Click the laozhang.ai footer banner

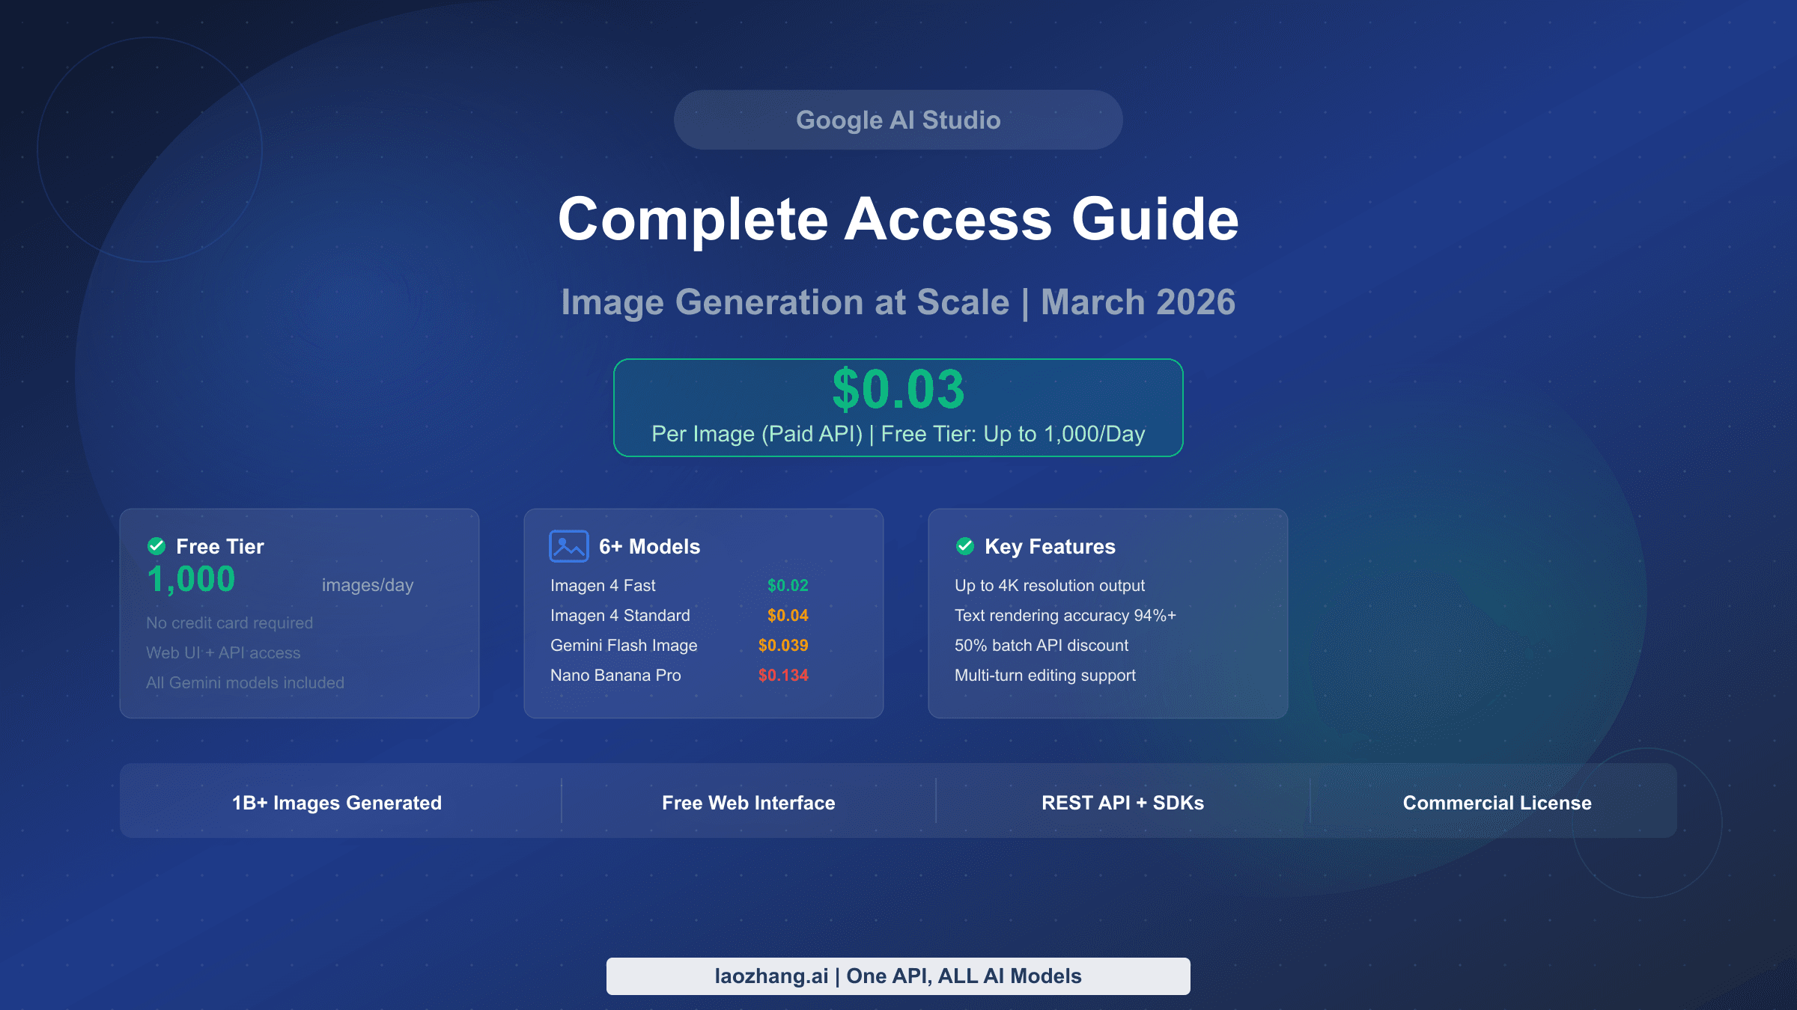[898, 976]
